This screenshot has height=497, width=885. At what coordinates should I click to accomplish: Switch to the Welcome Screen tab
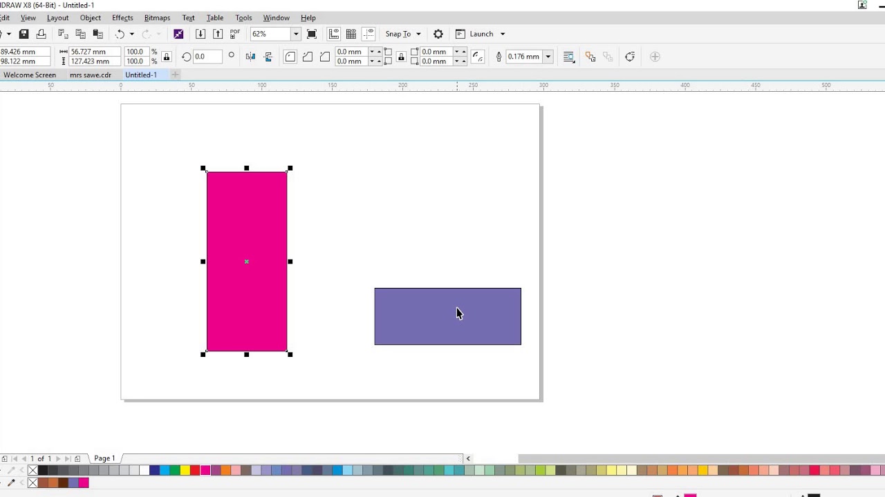click(x=30, y=75)
